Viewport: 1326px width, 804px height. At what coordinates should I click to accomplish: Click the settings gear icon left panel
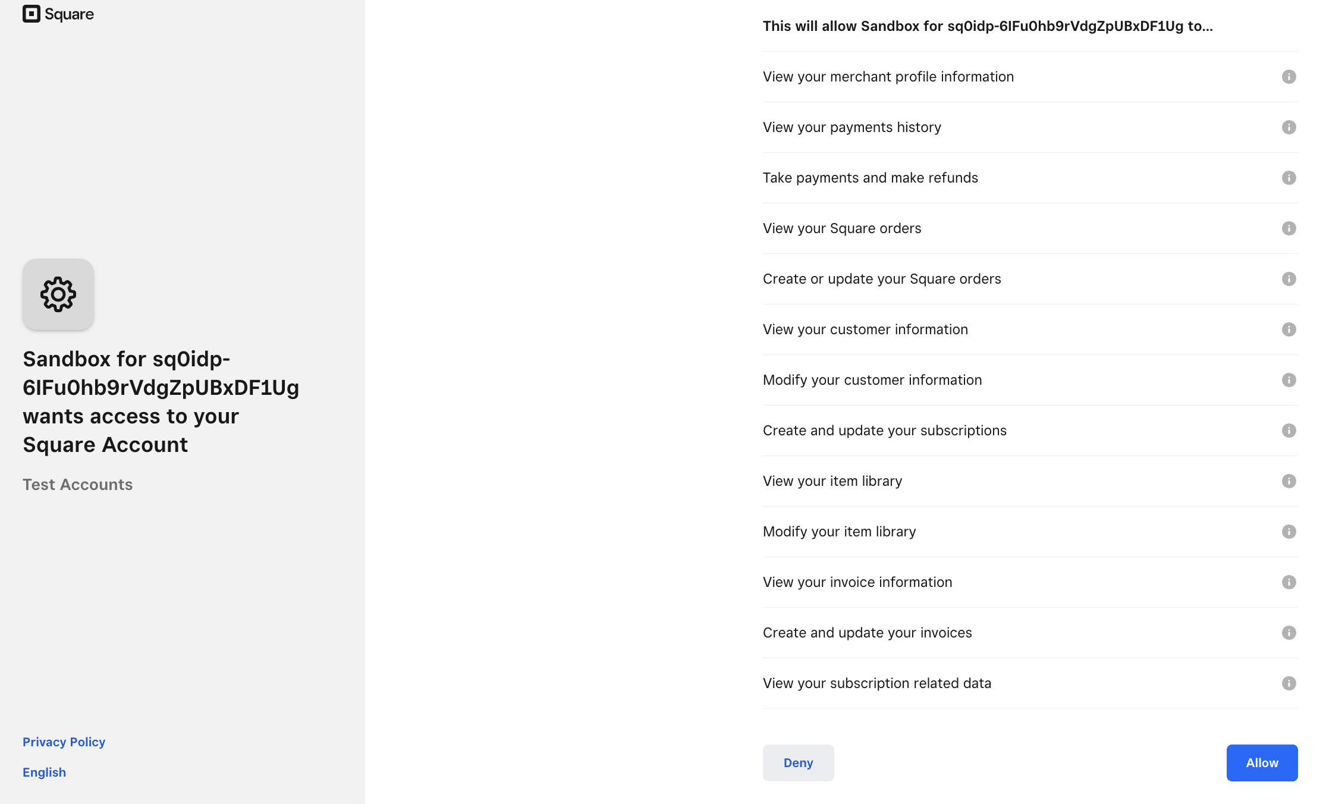[x=58, y=294]
